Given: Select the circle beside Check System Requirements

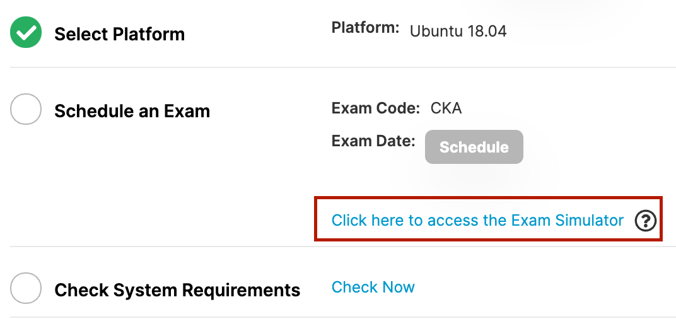Looking at the screenshot, I should [26, 288].
